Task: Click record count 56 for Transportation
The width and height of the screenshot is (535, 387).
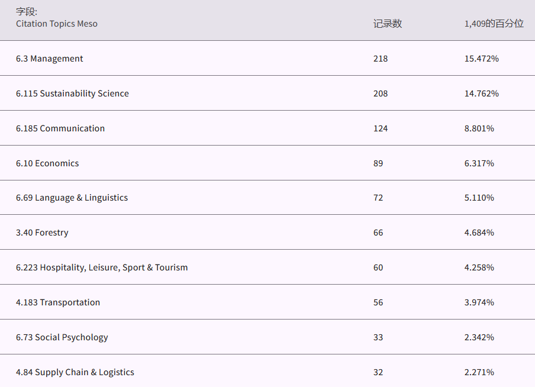Action: 378,302
